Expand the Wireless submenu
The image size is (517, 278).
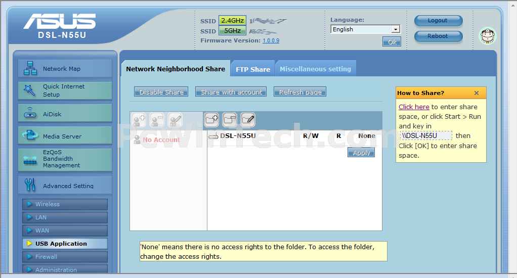(x=65, y=204)
